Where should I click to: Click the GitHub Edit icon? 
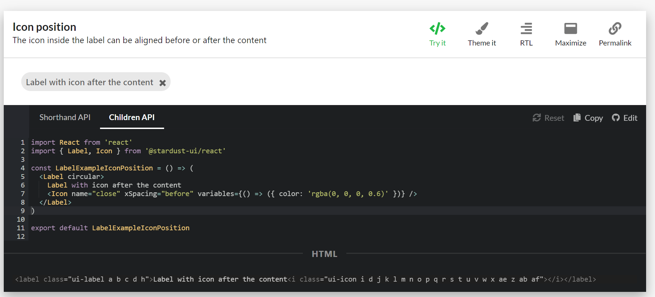pos(616,118)
